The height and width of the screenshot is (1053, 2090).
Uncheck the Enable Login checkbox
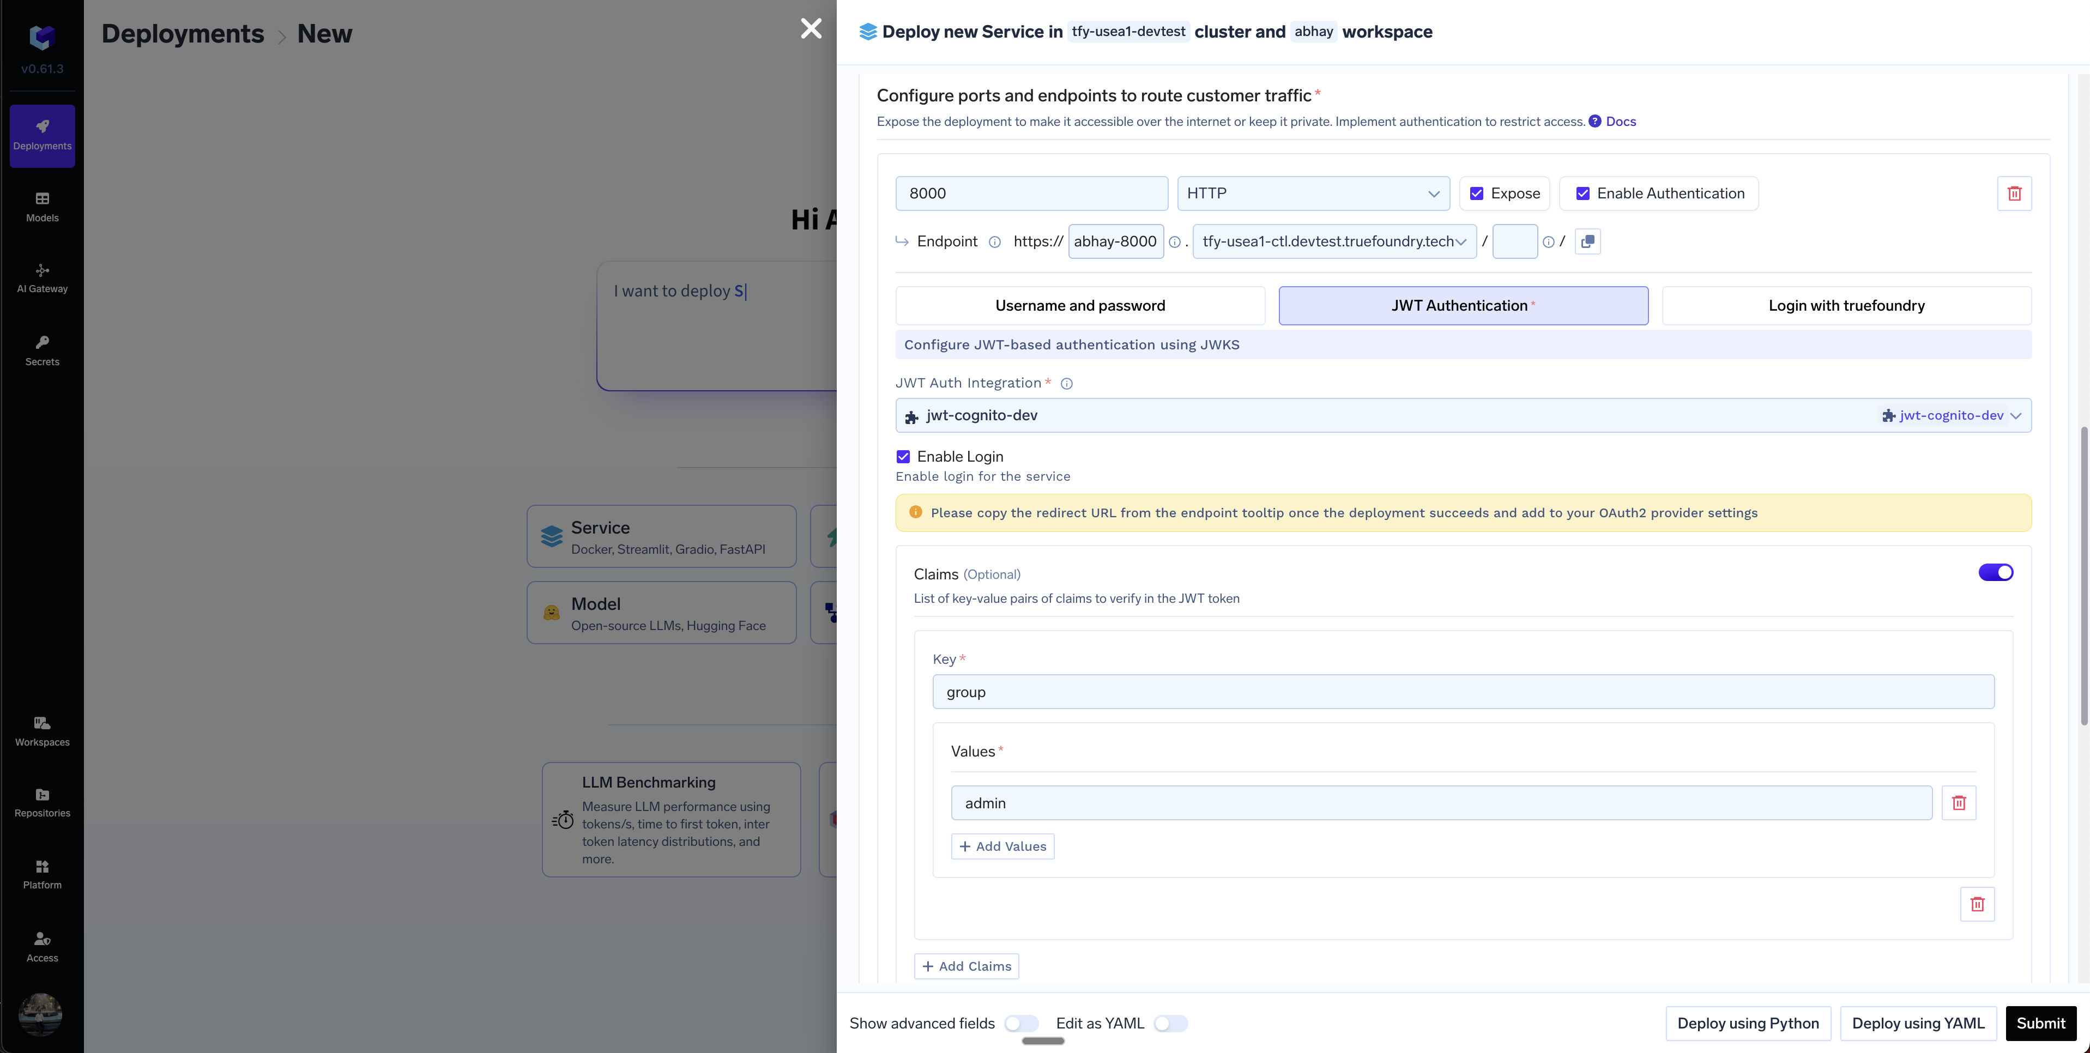pyautogui.click(x=902, y=457)
